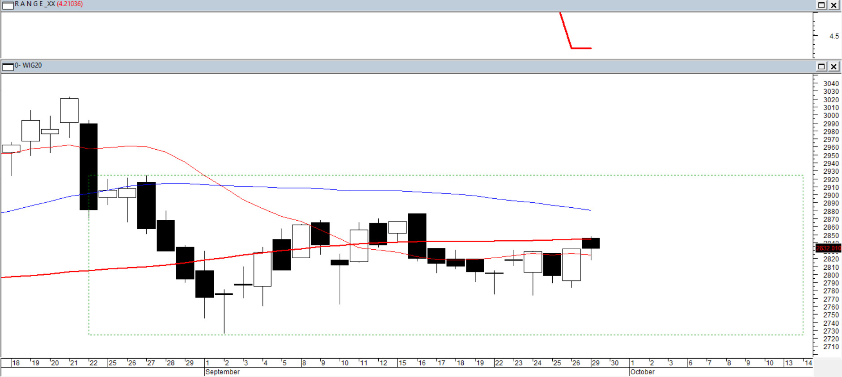842x377 pixels.
Task: Click the tall black candle of August 22
Action: pyautogui.click(x=89, y=166)
